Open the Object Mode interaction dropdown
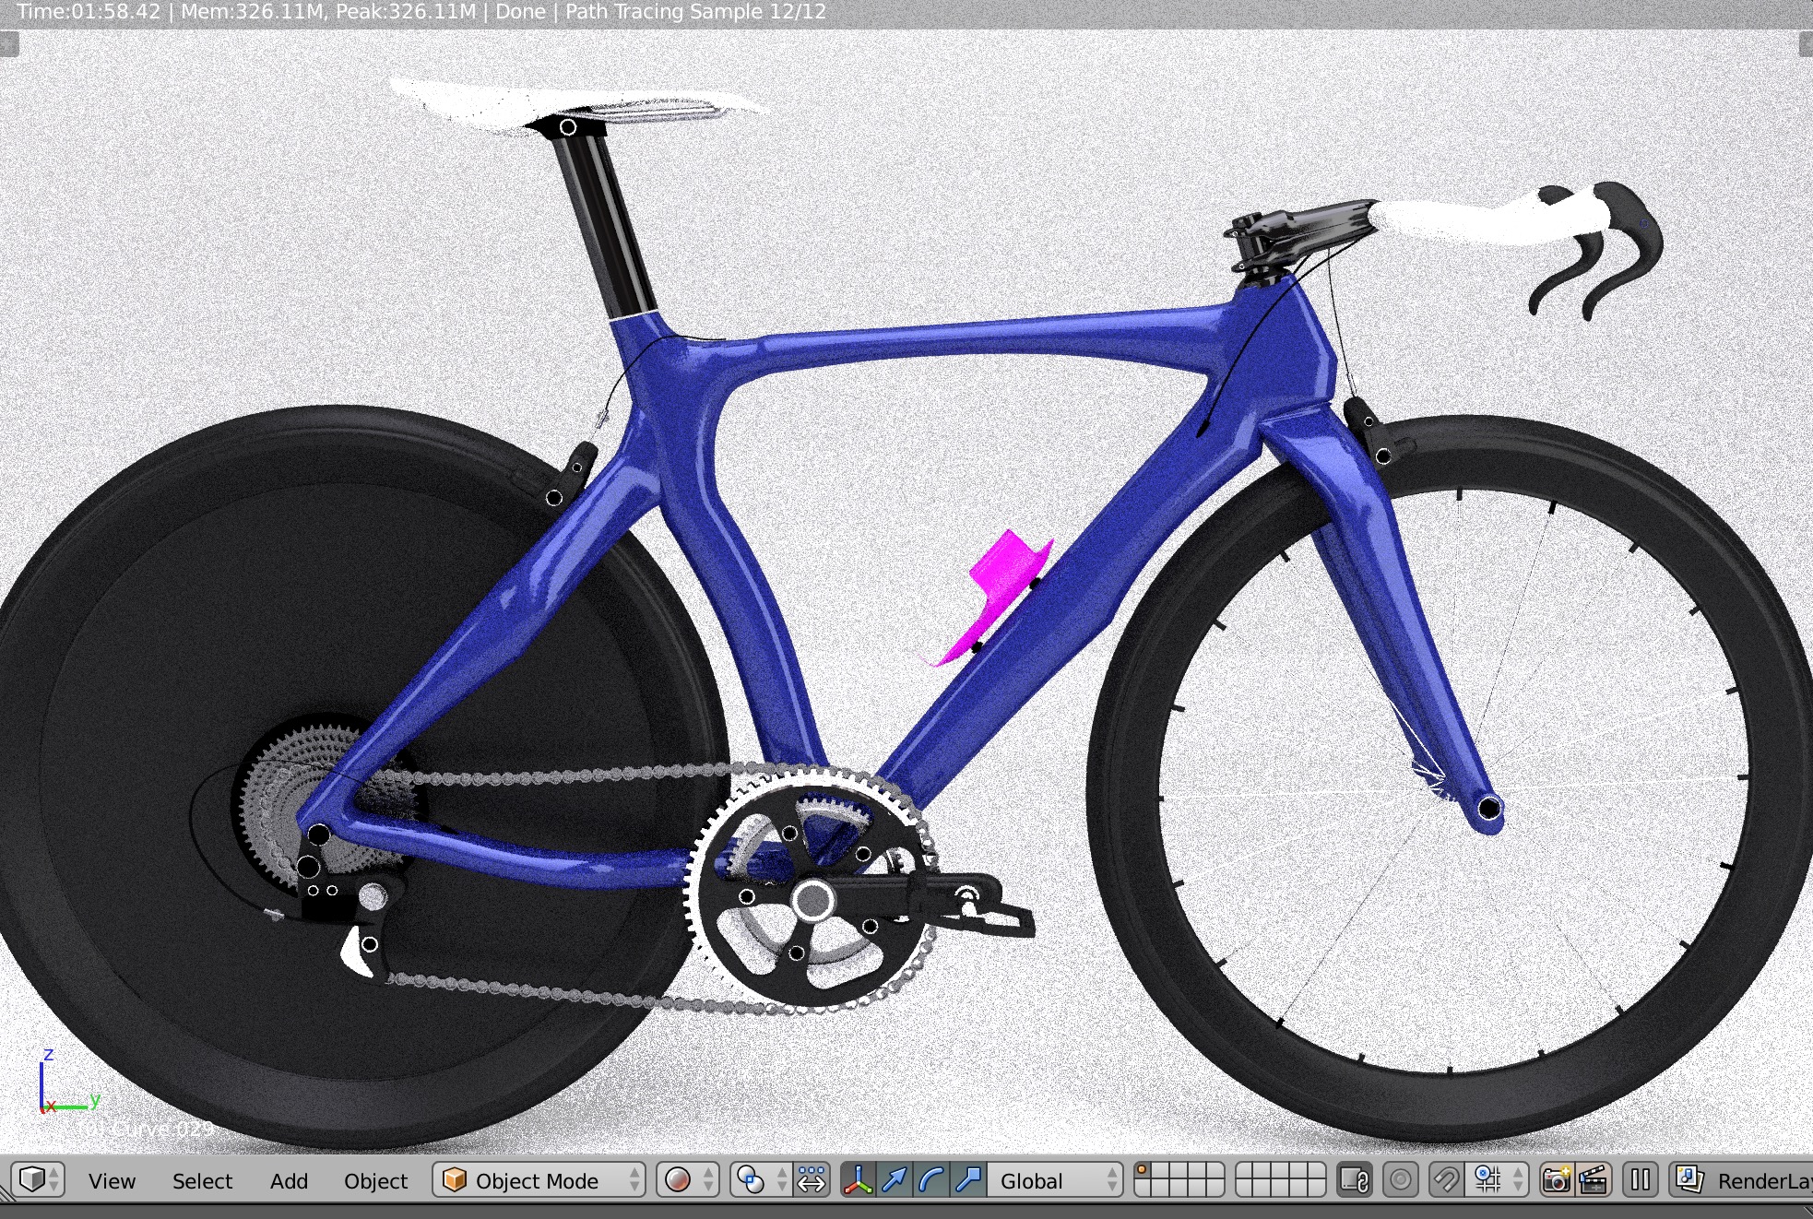 [539, 1180]
